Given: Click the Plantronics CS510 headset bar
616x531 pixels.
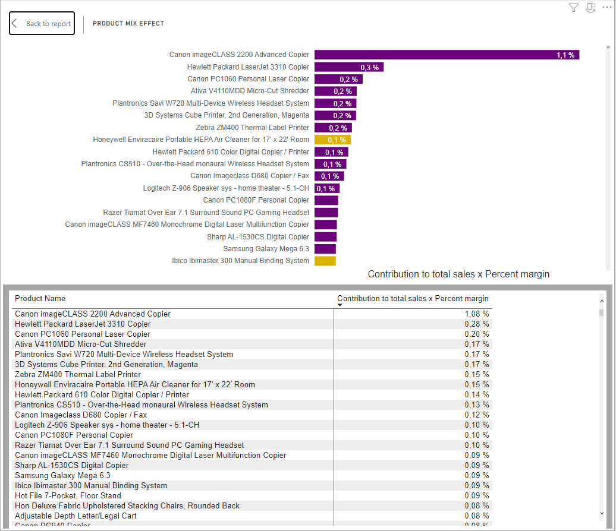Looking at the screenshot, I should tap(332, 164).
